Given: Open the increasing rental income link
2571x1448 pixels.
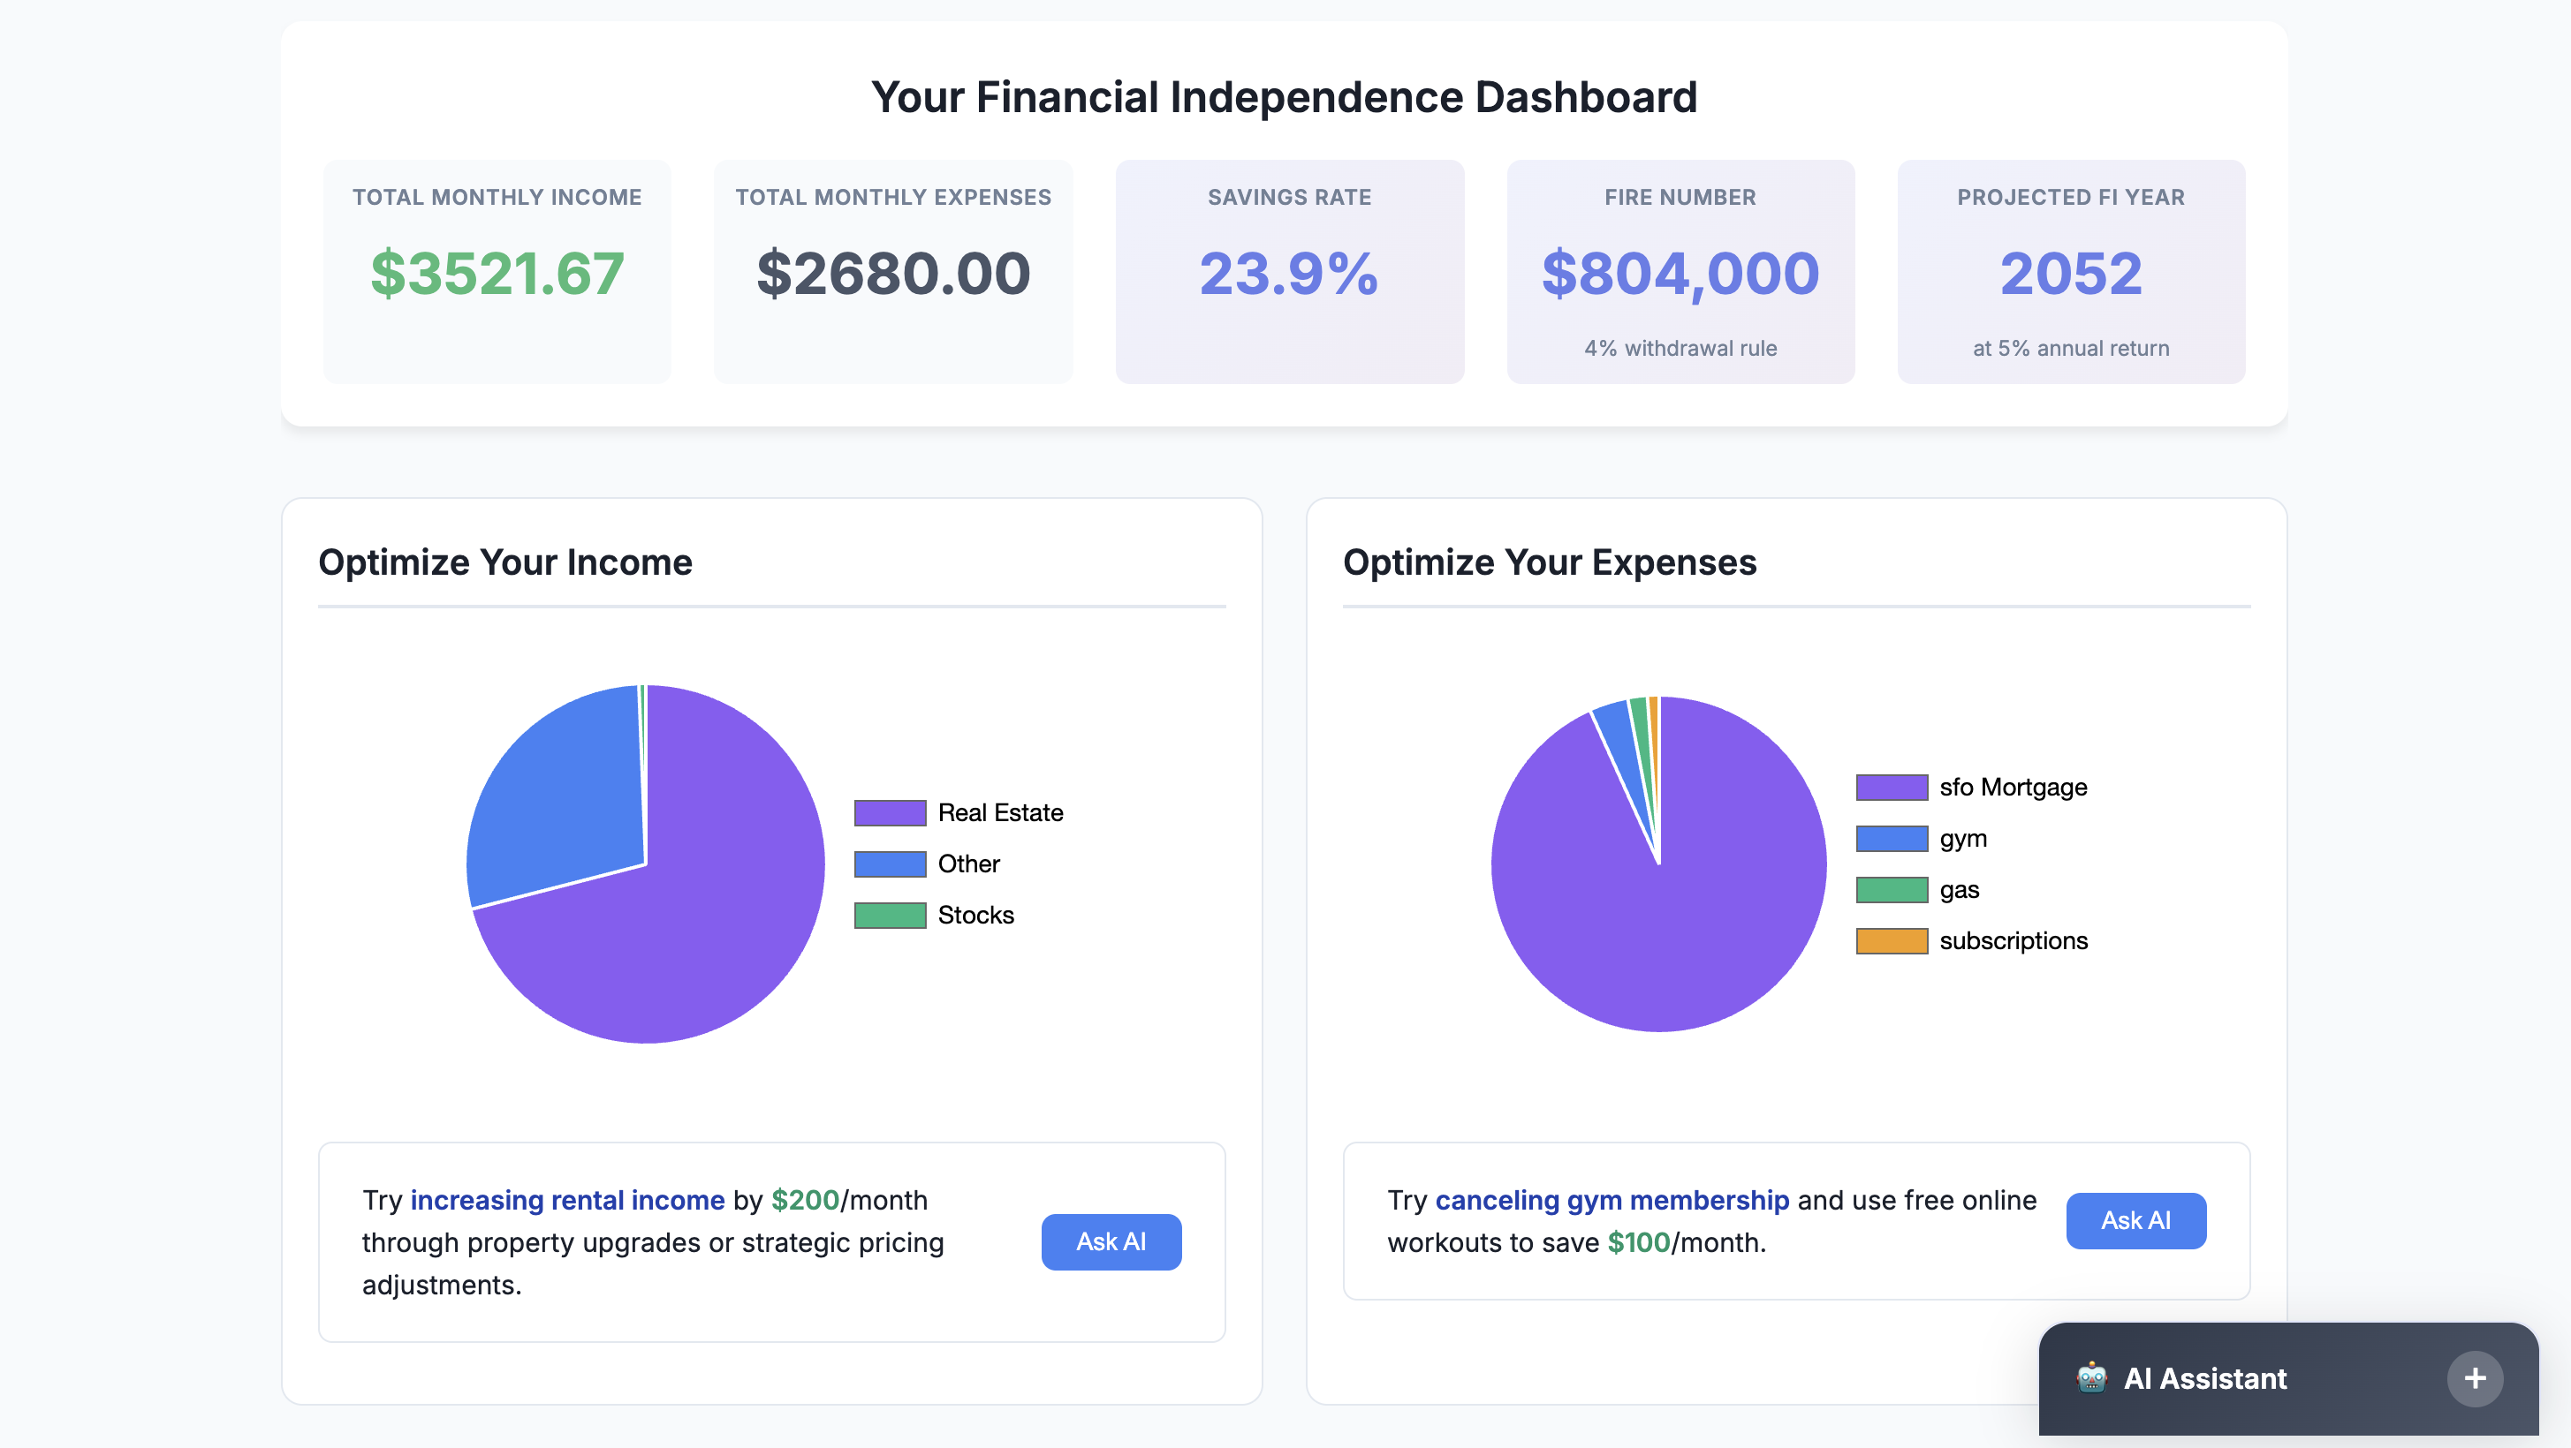Looking at the screenshot, I should click(567, 1201).
